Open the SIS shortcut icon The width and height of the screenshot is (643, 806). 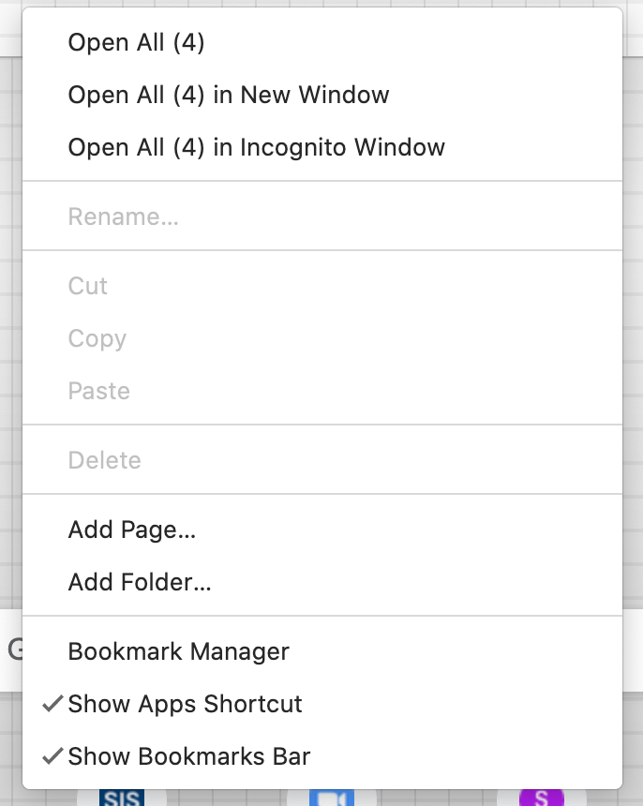[x=121, y=799]
